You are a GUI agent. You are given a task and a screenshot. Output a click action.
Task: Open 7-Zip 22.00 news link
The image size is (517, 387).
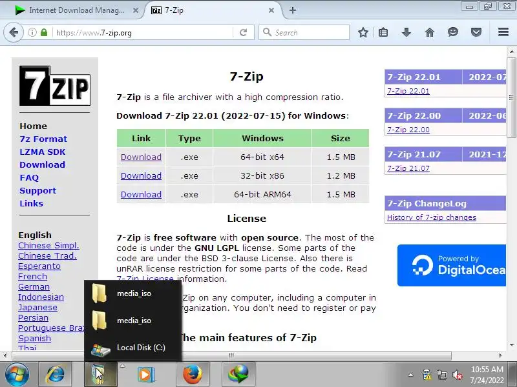[x=408, y=130]
